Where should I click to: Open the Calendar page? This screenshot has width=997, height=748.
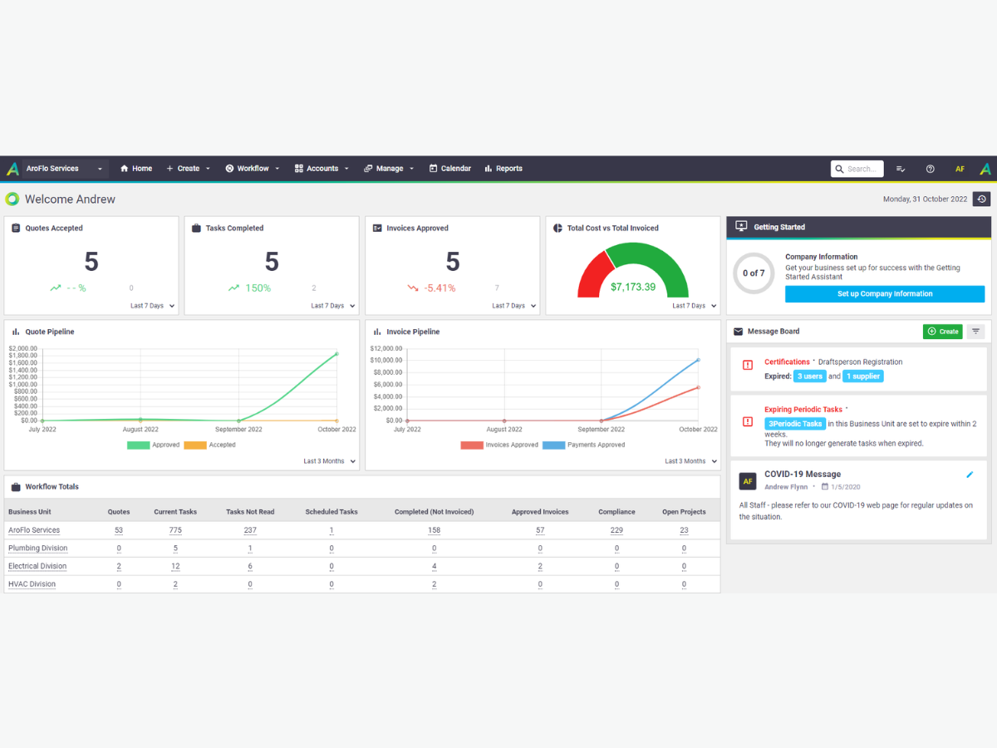point(450,169)
